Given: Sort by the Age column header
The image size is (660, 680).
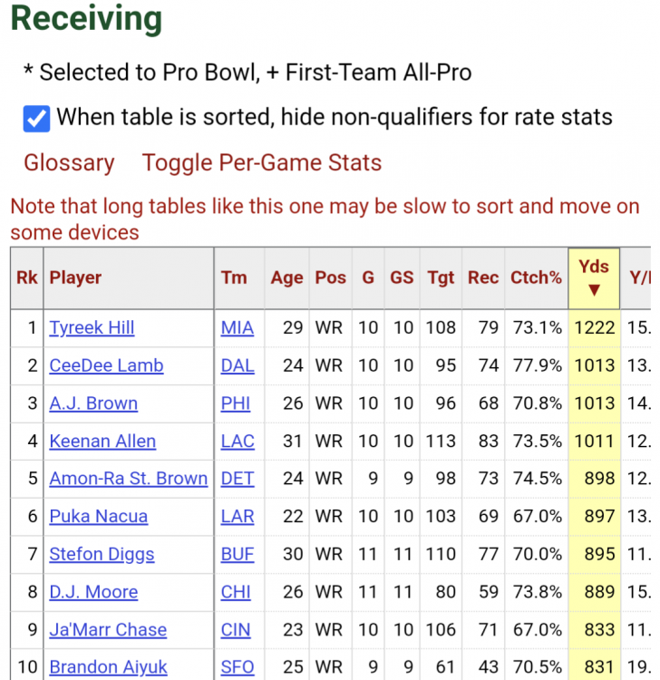Looking at the screenshot, I should point(286,277).
